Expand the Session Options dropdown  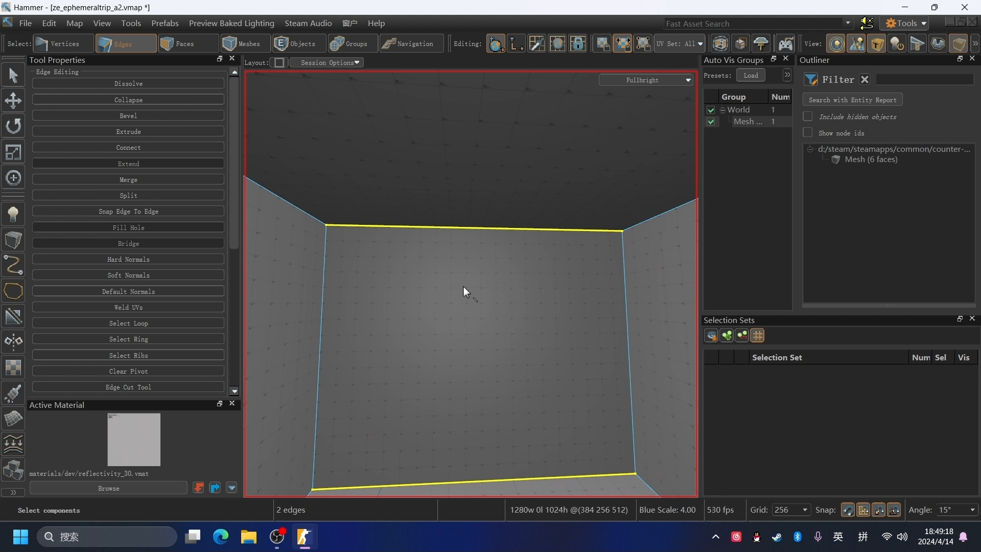[x=330, y=62]
